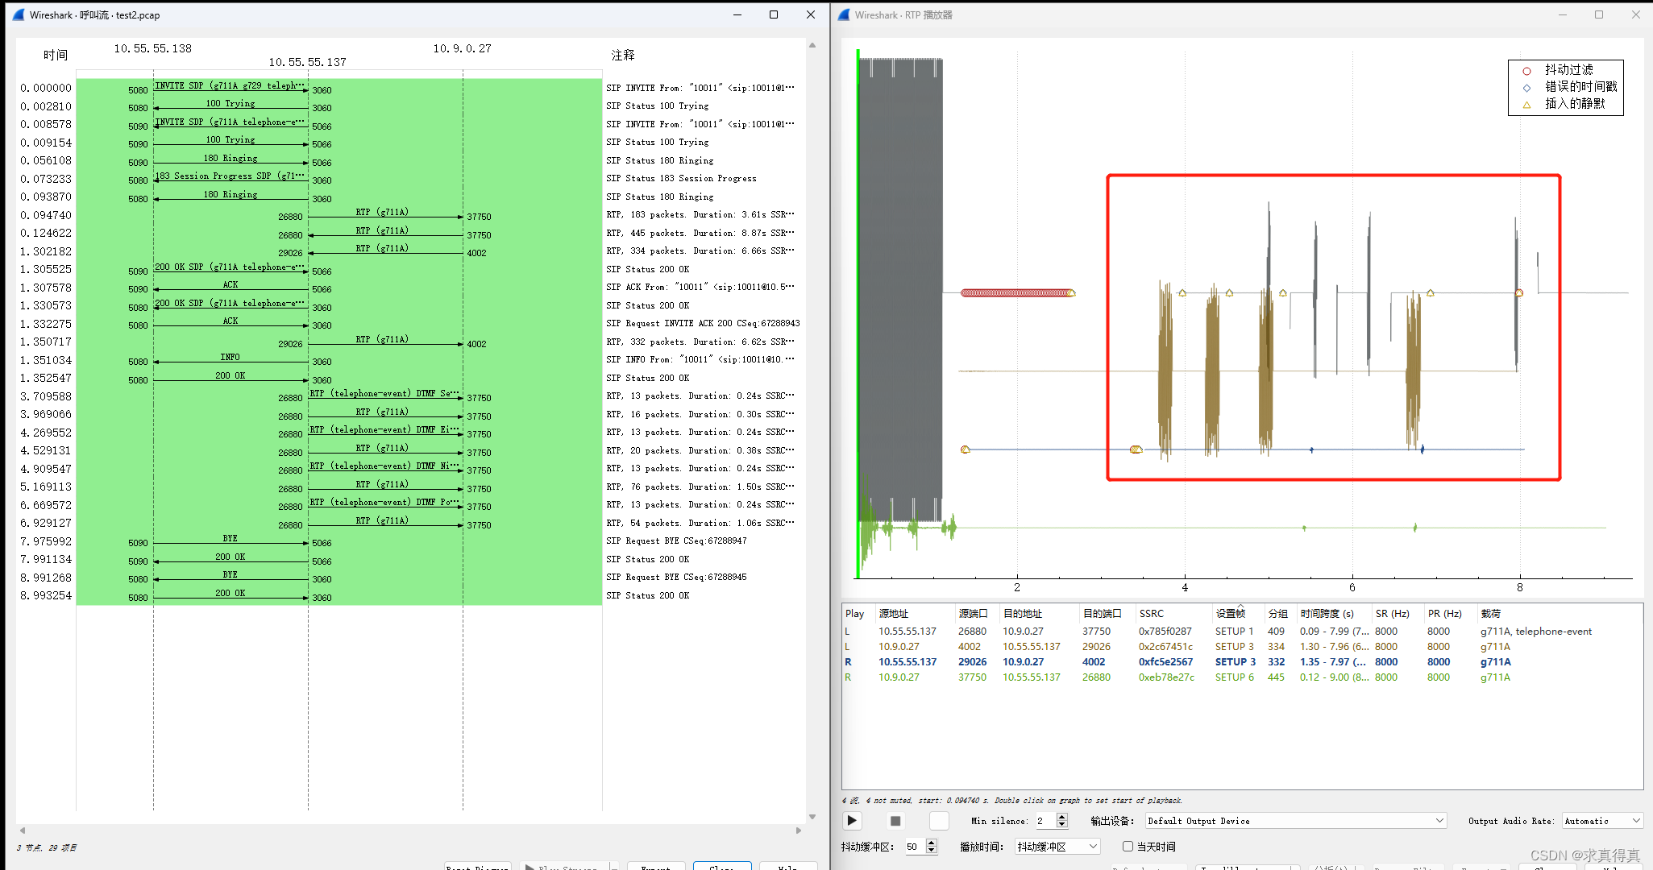Click the Reset Diagram button
The height and width of the screenshot is (870, 1653).
point(477,868)
